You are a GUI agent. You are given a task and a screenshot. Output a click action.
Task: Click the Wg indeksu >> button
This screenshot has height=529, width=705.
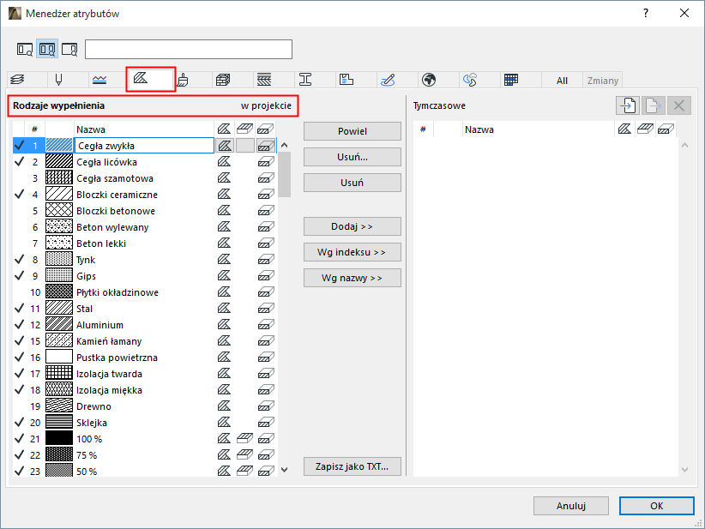[x=352, y=252]
